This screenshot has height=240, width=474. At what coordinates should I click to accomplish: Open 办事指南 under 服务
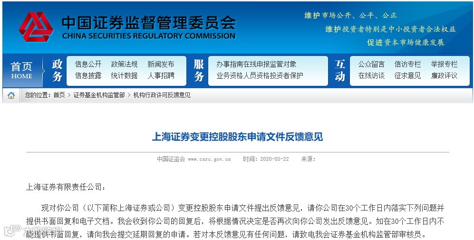pyautogui.click(x=230, y=64)
